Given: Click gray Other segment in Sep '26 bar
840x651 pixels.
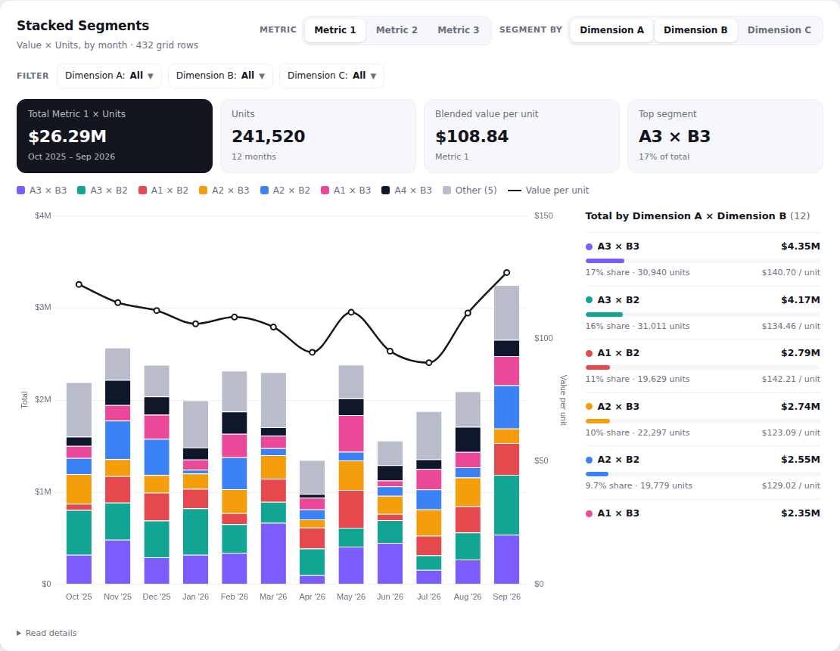Looking at the screenshot, I should click(507, 313).
